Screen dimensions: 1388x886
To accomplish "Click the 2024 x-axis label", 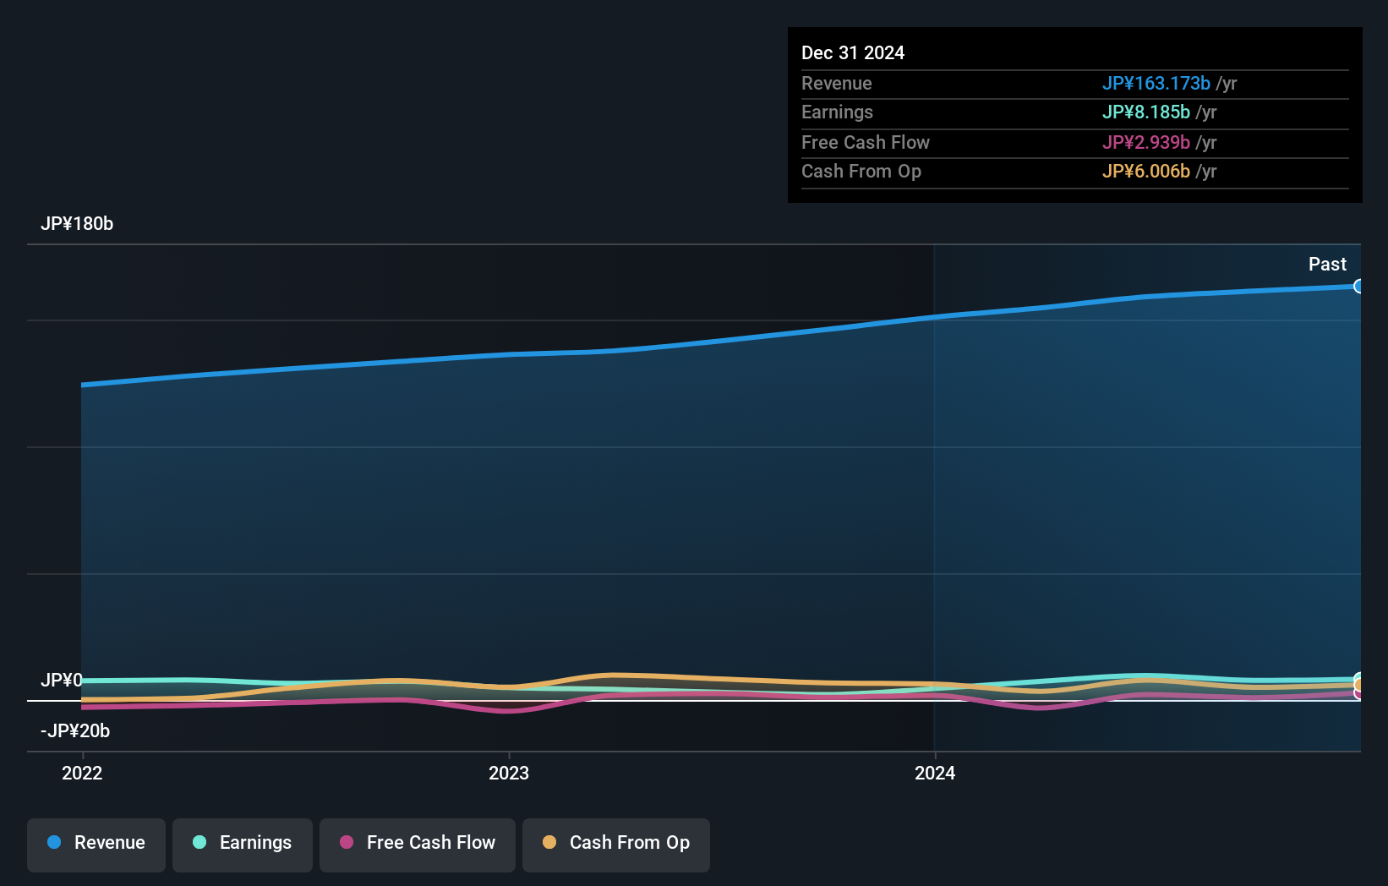I will coord(935,773).
